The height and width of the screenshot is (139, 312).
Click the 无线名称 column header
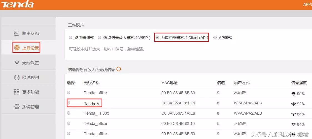pos(91,83)
